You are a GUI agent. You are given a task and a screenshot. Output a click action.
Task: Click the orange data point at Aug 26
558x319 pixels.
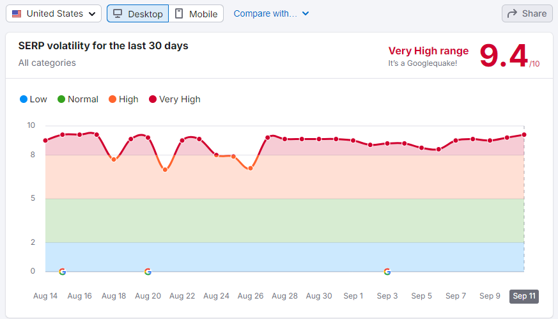click(x=251, y=168)
